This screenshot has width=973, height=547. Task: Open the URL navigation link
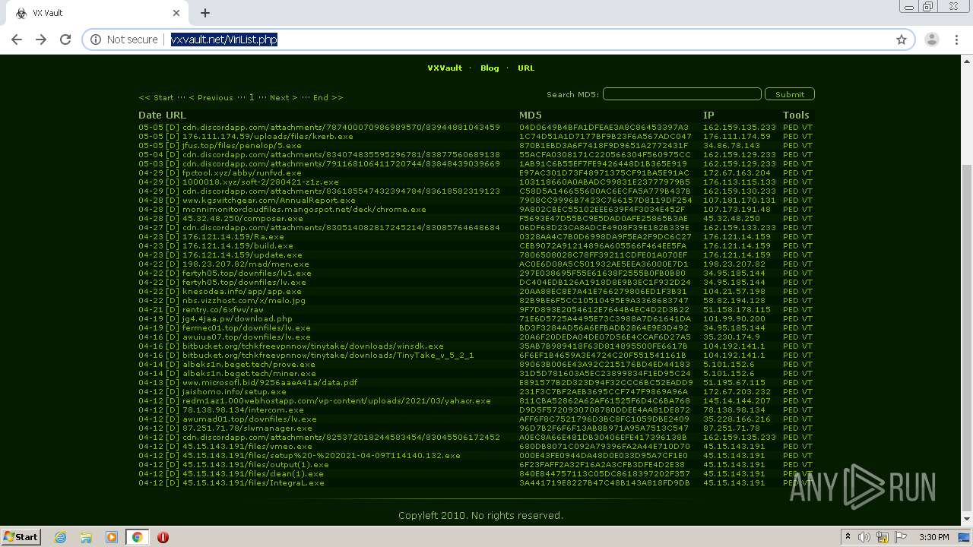tap(526, 68)
